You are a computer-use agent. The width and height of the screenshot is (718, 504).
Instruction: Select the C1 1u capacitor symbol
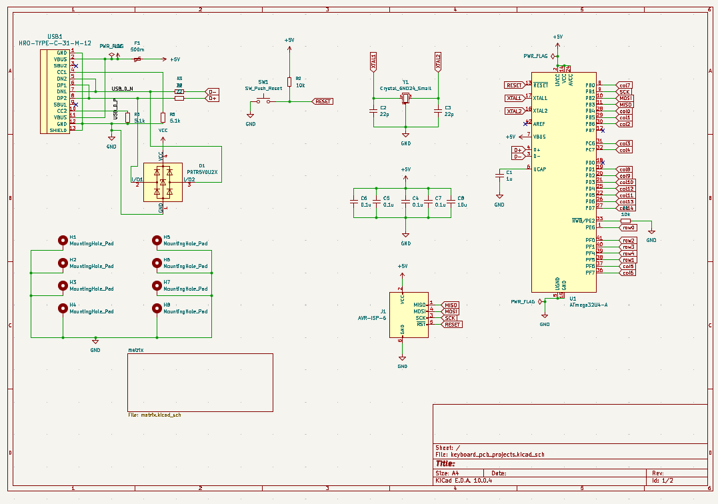[x=499, y=176]
